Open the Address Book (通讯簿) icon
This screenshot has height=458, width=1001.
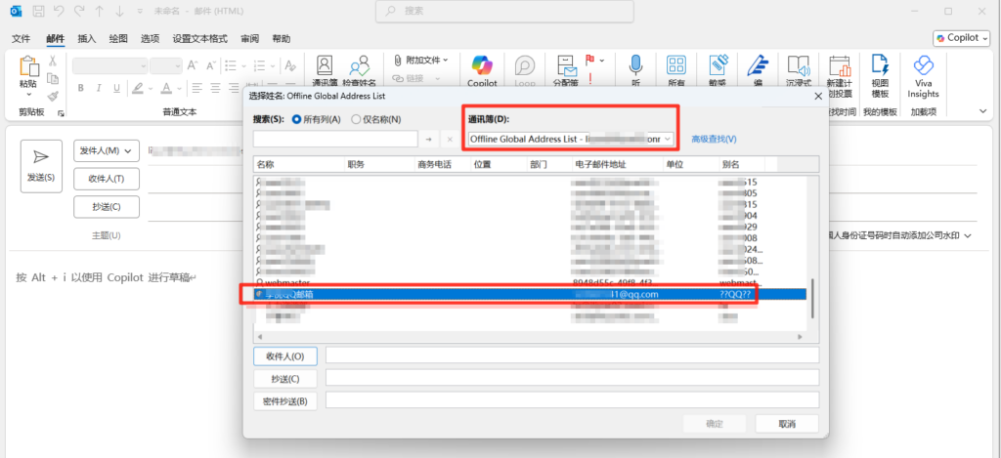pyautogui.click(x=325, y=66)
